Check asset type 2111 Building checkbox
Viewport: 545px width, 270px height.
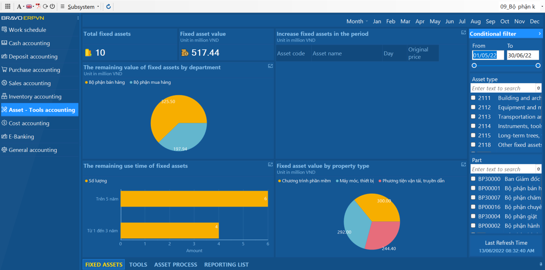click(473, 98)
